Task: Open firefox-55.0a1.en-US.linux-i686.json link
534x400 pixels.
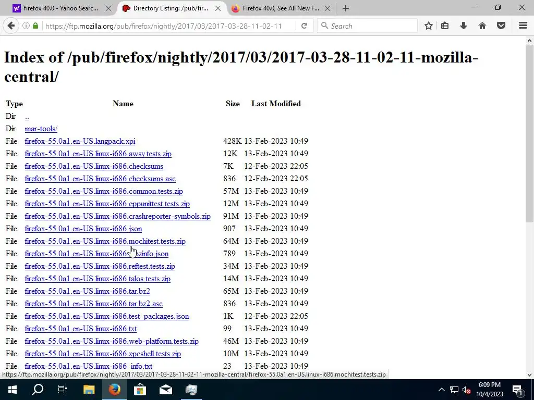Action: (83, 229)
